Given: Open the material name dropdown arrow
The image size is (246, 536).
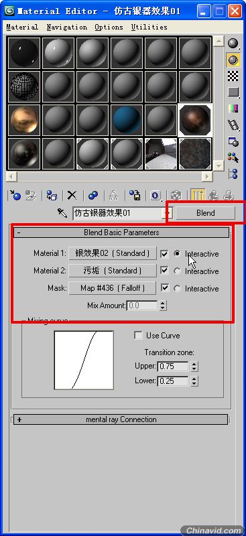Looking at the screenshot, I should (168, 213).
